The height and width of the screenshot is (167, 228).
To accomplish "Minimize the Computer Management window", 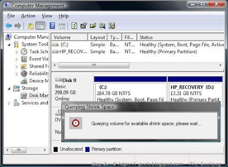I will click(192, 4).
